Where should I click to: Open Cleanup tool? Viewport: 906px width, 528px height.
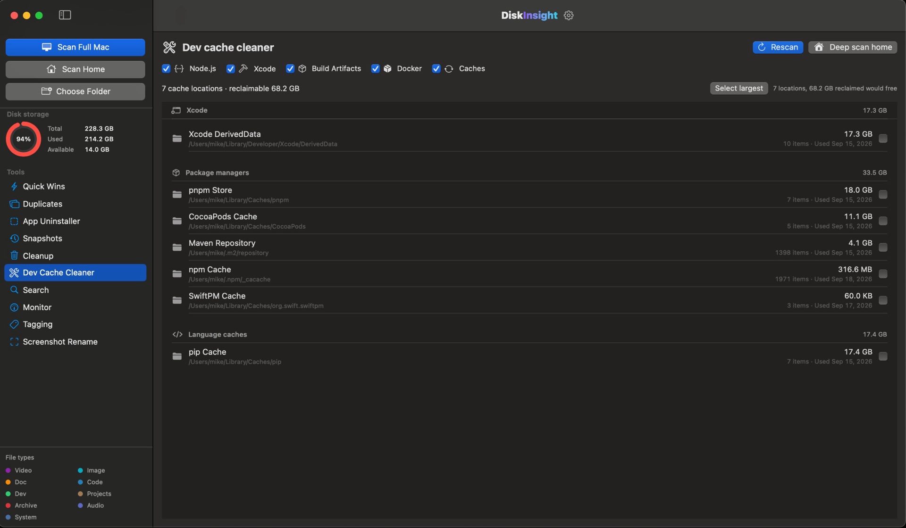point(75,256)
